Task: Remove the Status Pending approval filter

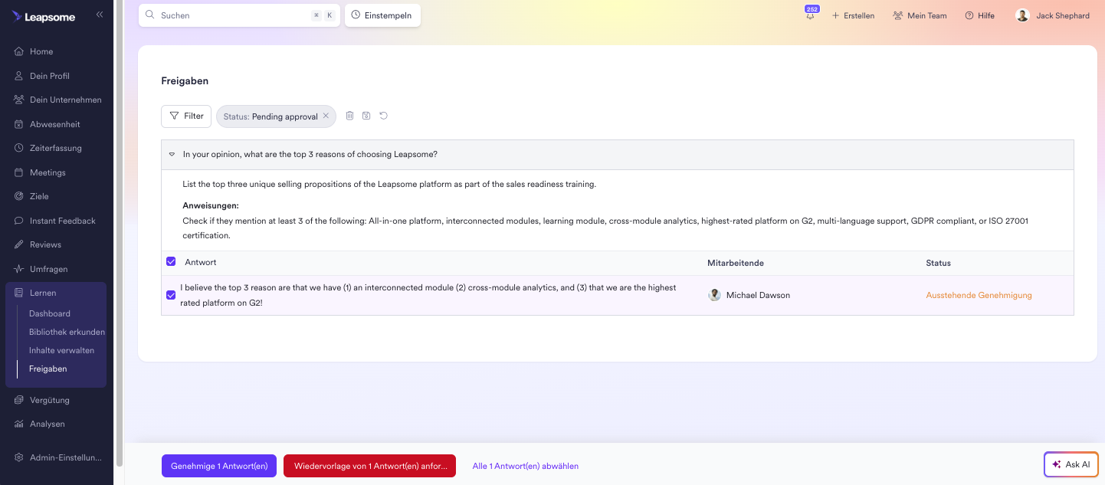Action: point(326,116)
